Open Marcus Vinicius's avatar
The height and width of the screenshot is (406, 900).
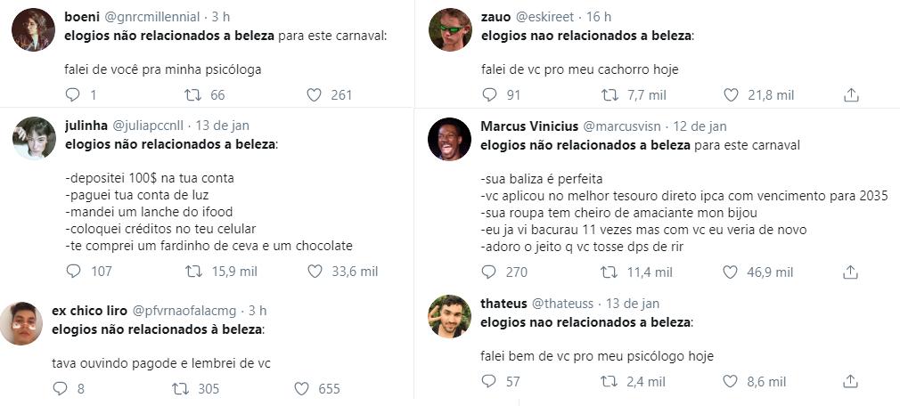449,139
